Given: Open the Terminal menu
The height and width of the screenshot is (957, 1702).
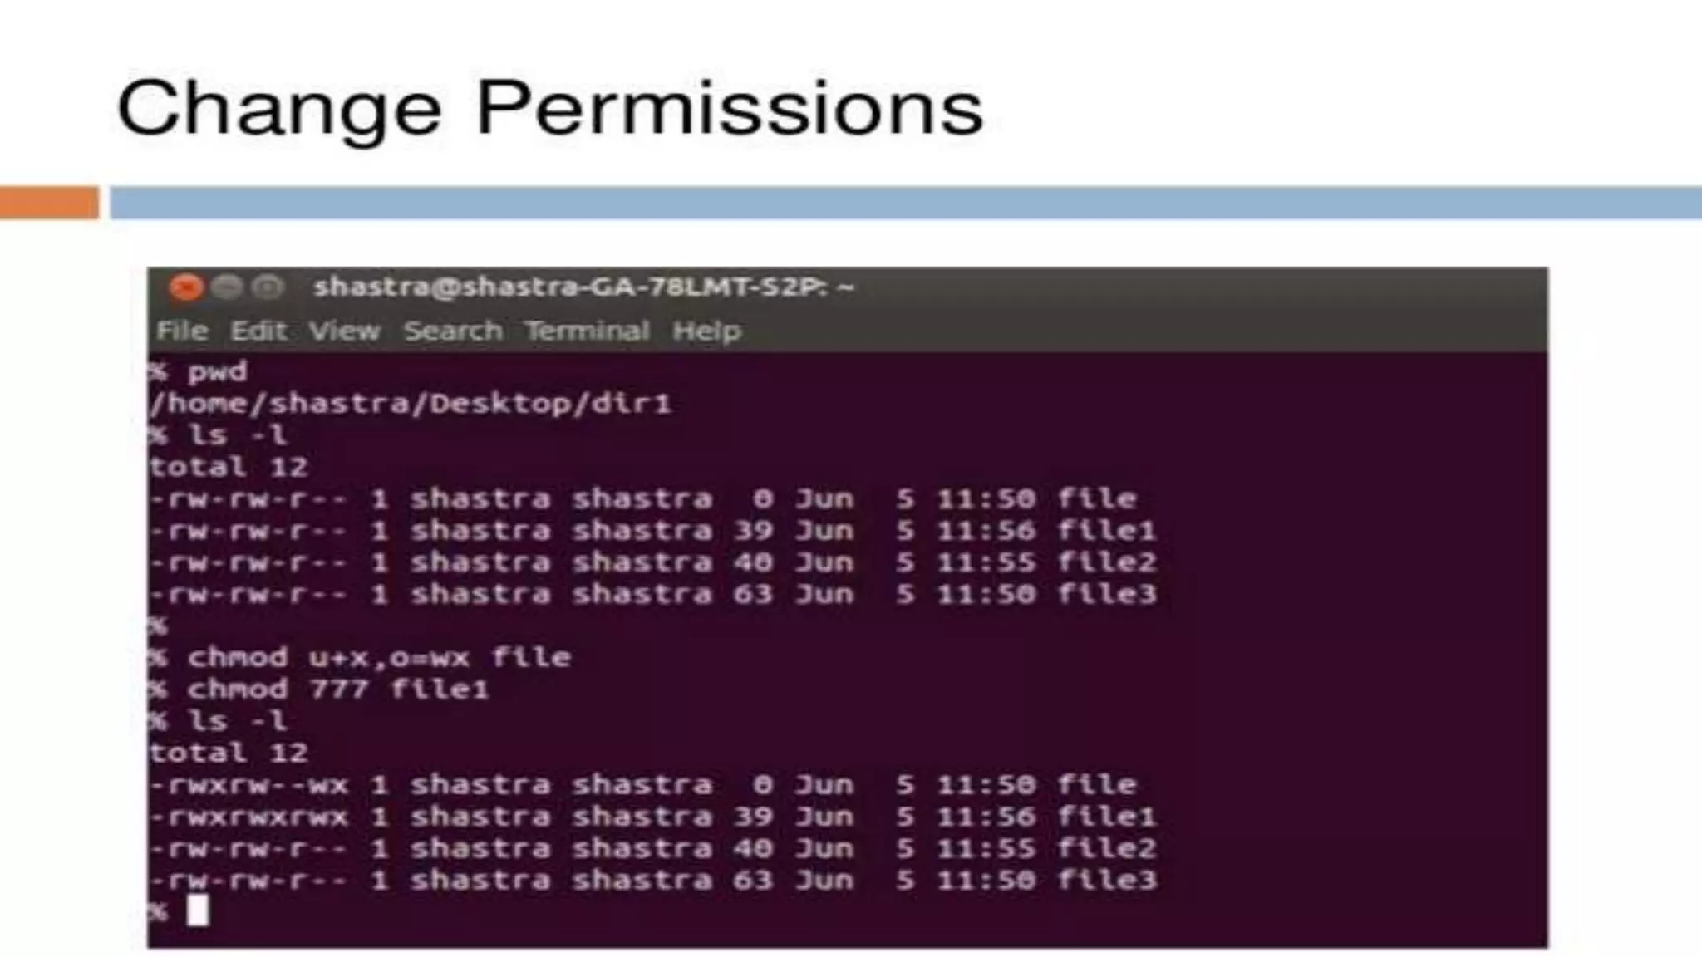Looking at the screenshot, I should (x=587, y=331).
